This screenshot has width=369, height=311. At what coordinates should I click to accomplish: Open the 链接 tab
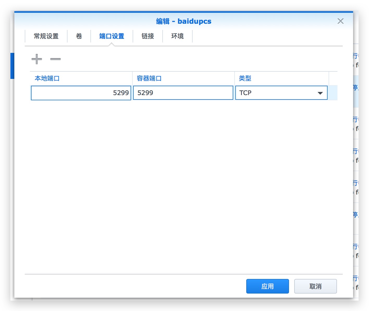148,36
